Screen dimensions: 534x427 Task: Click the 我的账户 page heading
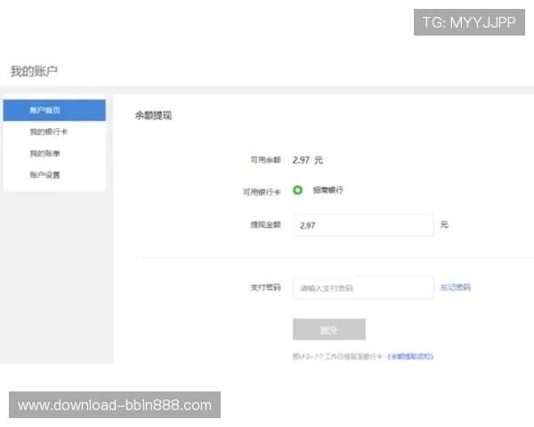34,71
